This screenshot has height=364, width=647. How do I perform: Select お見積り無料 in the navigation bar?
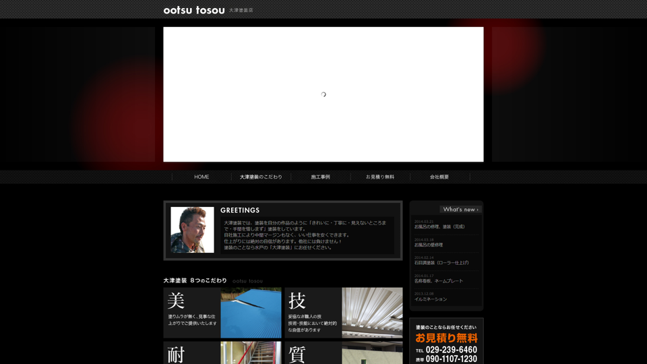pos(380,177)
